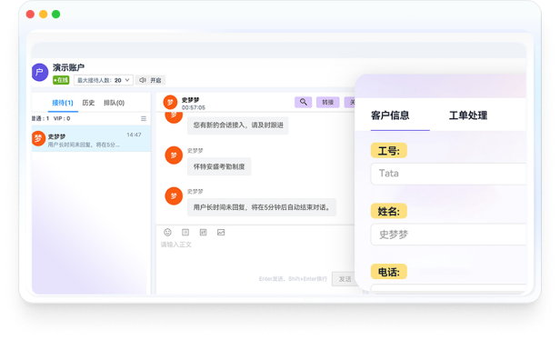
Task: Toggle the 在线 online status badge
Action: [61, 80]
